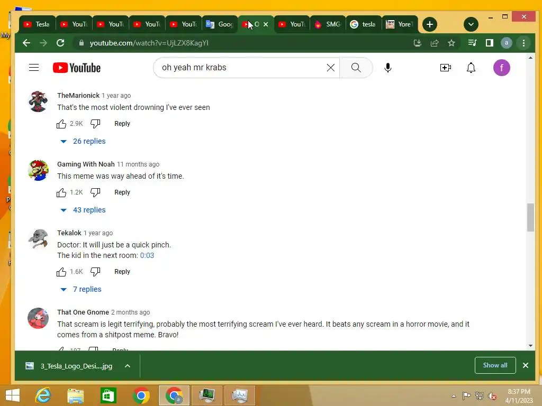Screen dimensions: 542x406
Task: Open TheMarionick channel name
Action: (78, 95)
